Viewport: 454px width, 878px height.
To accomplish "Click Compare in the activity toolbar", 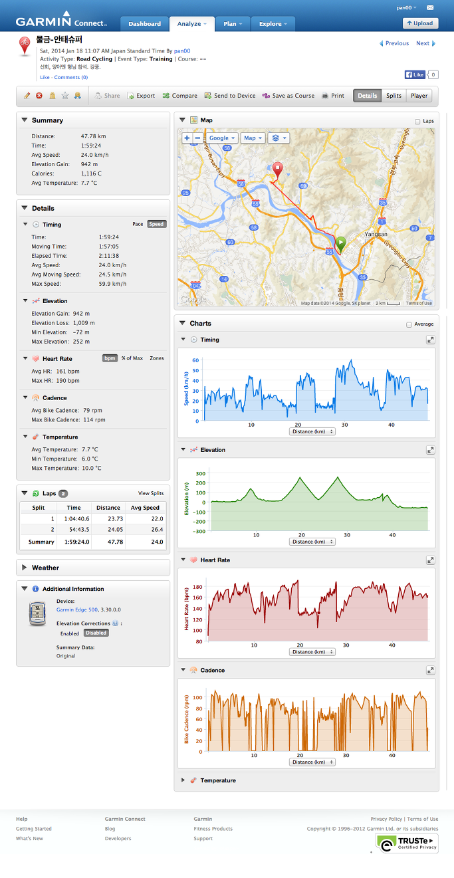I will point(179,96).
